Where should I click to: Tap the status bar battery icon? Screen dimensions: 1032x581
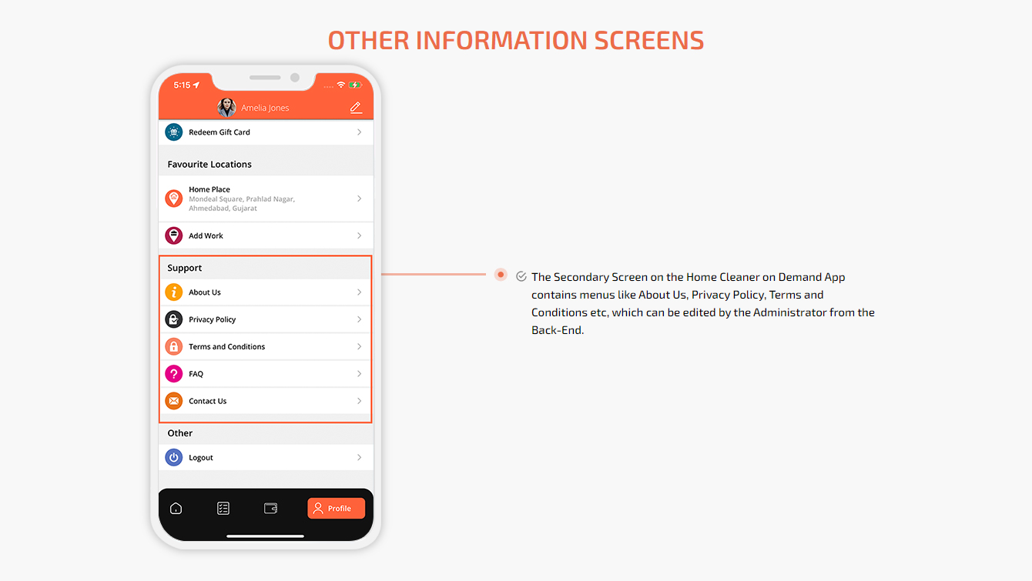(355, 85)
